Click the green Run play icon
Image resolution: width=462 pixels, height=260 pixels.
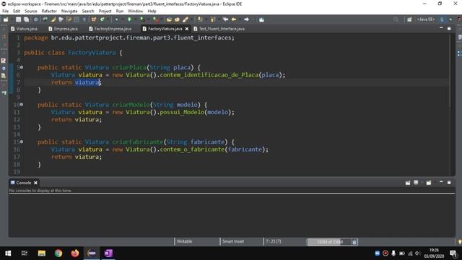tap(129, 19)
